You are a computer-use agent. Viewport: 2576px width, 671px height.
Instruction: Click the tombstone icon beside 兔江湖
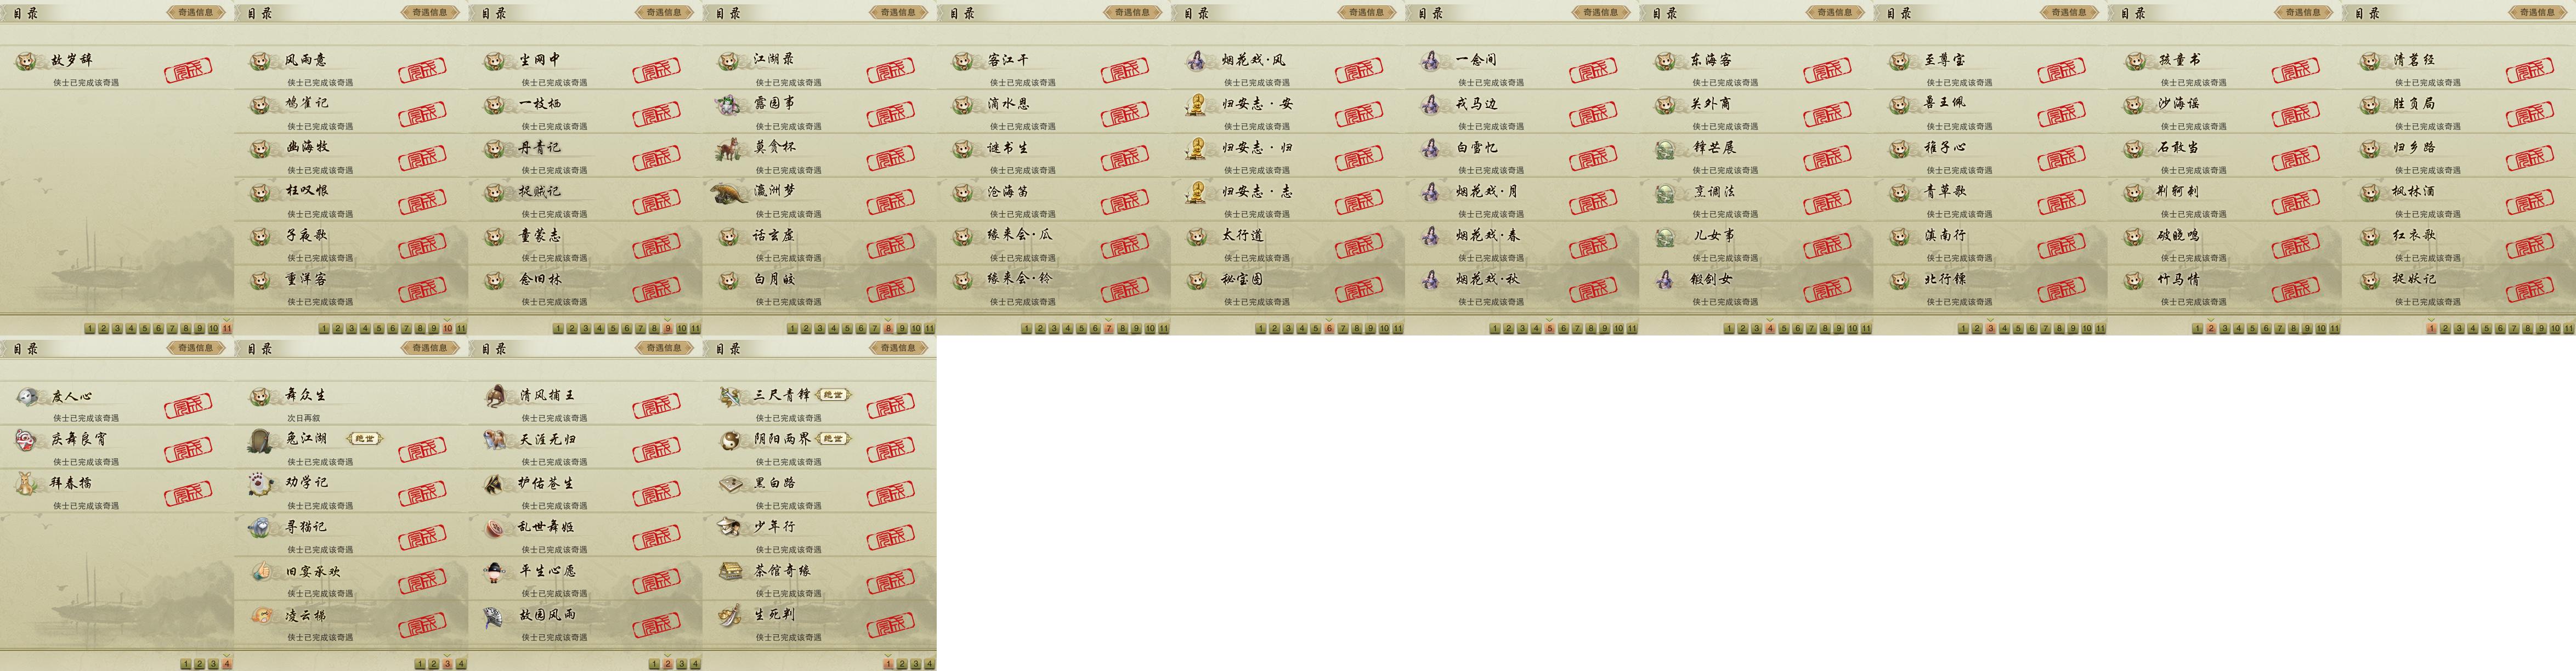pos(262,439)
